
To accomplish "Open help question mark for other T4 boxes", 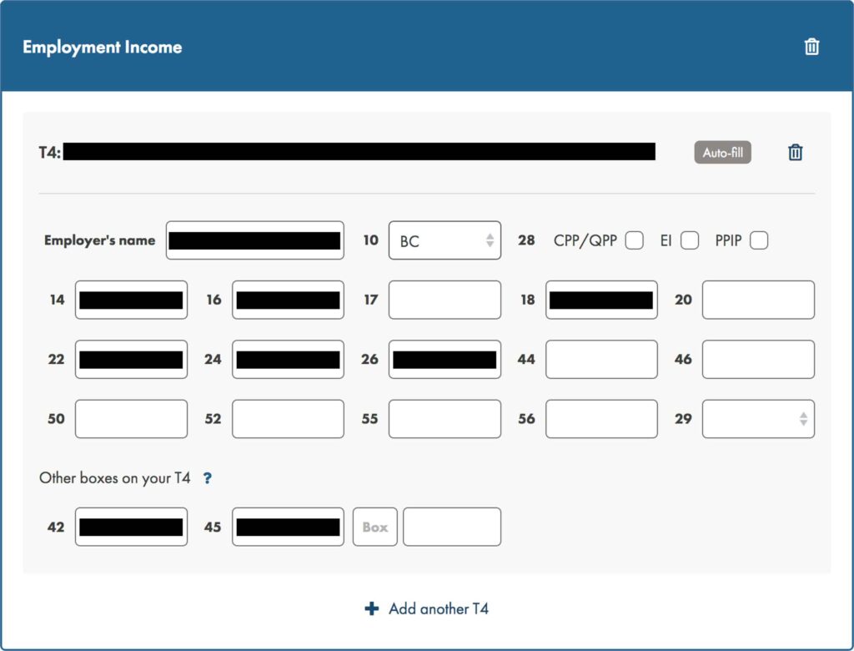I will point(208,479).
